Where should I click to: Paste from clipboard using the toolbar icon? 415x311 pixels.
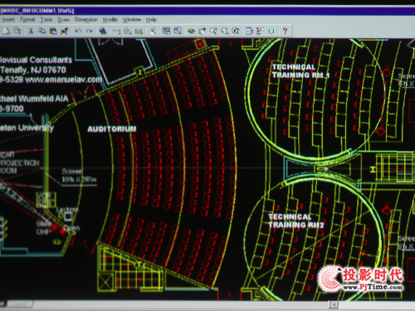[x=53, y=31]
